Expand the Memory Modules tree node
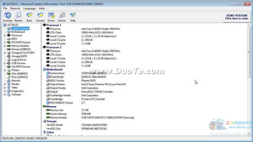This screenshot has height=142, width=253. [x=5, y=46]
